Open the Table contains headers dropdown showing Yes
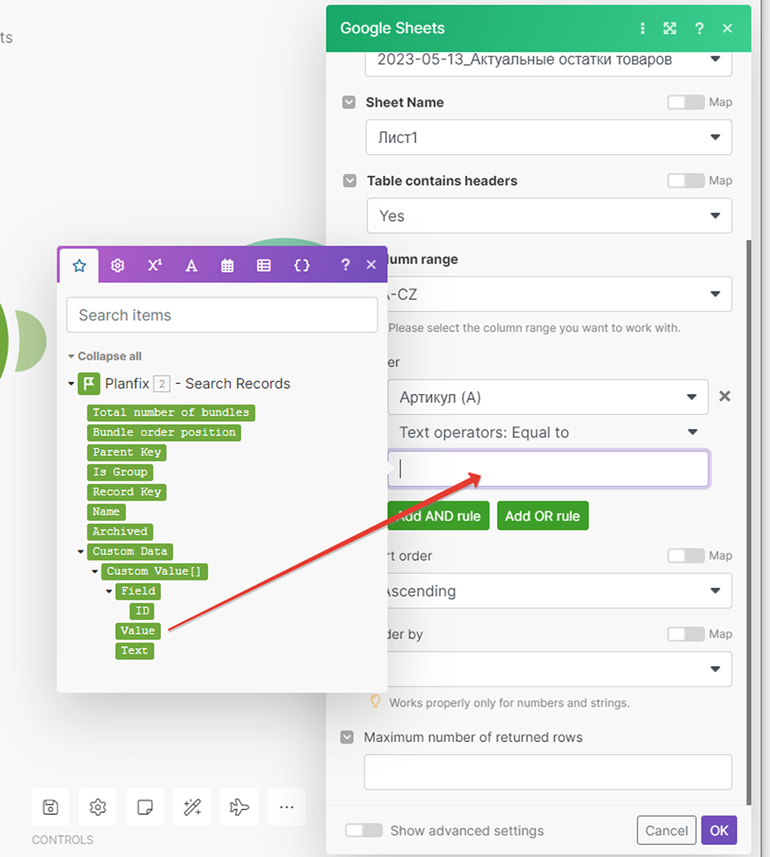 pyautogui.click(x=548, y=216)
